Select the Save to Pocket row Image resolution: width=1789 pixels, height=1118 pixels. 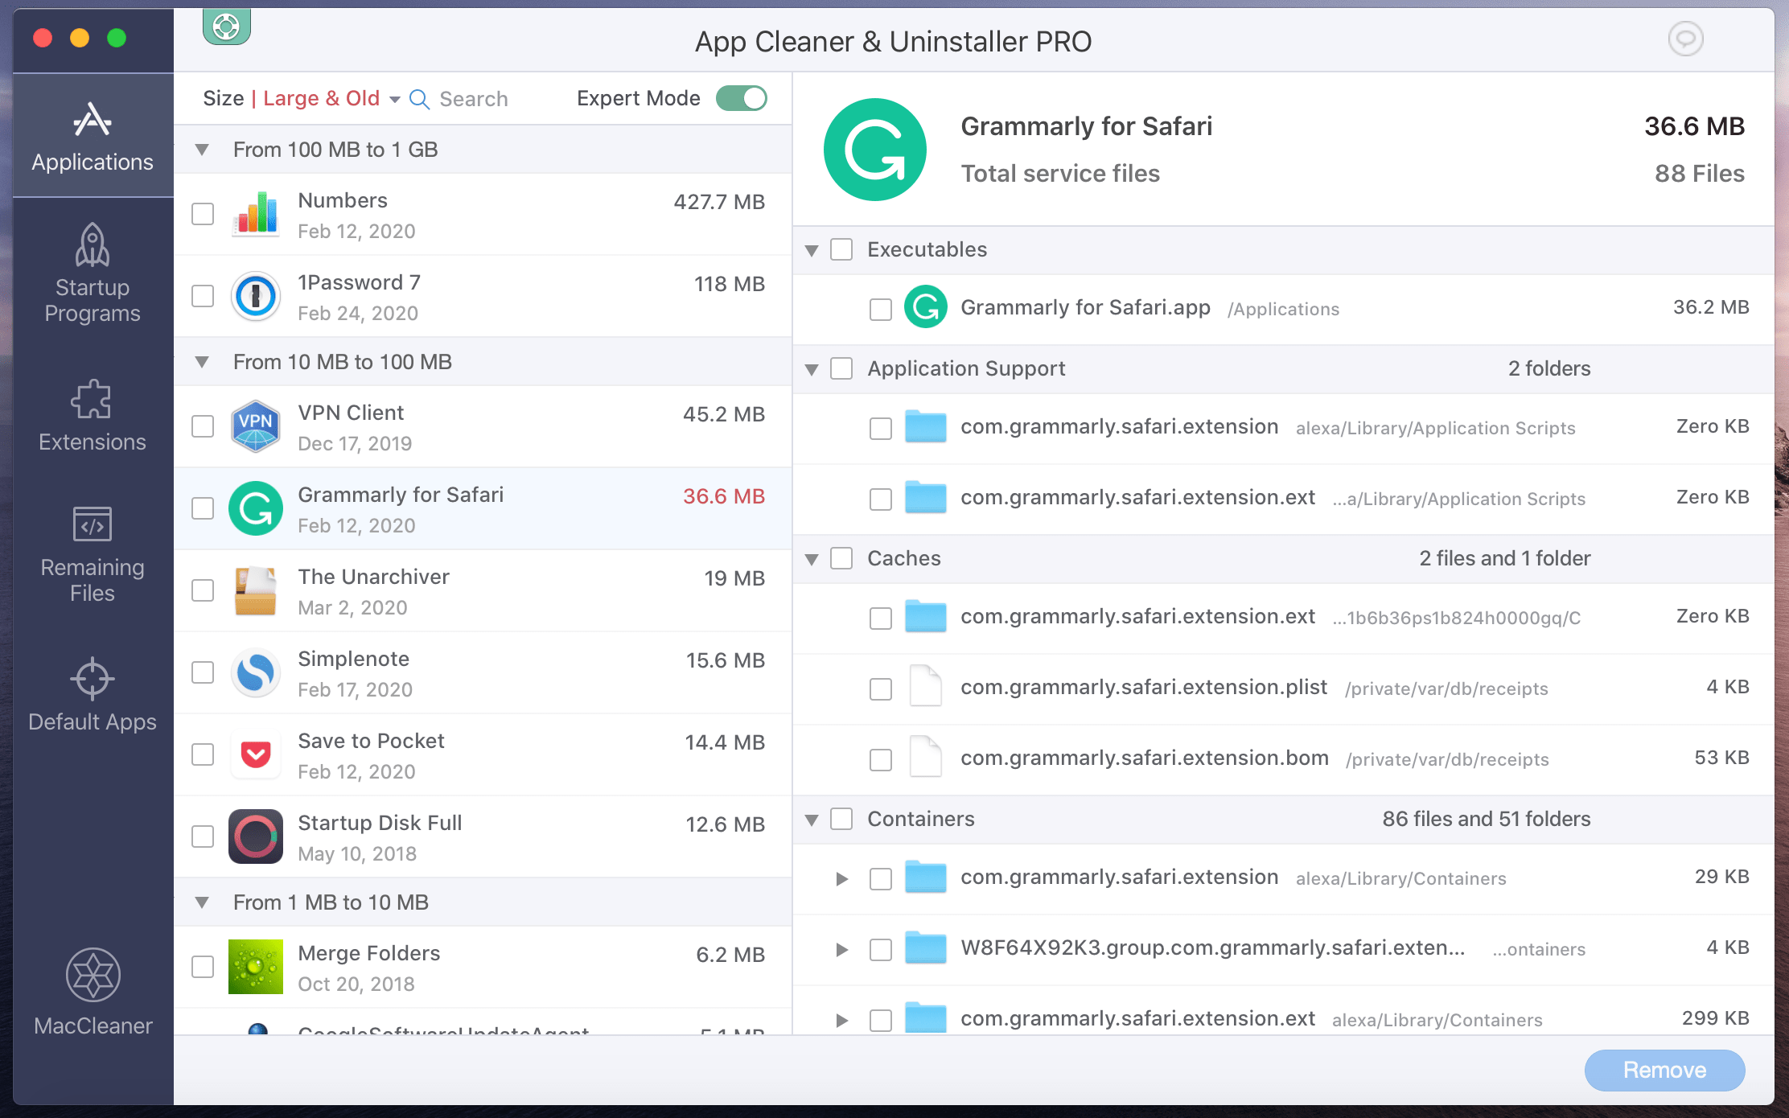[483, 754]
